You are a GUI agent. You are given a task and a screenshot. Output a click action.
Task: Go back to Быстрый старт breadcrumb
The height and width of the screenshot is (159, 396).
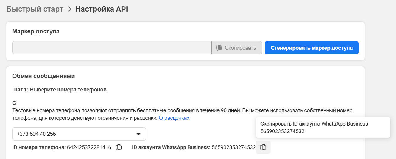click(x=35, y=9)
